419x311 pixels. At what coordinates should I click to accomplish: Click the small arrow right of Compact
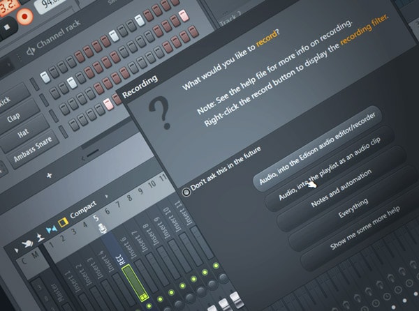[107, 197]
